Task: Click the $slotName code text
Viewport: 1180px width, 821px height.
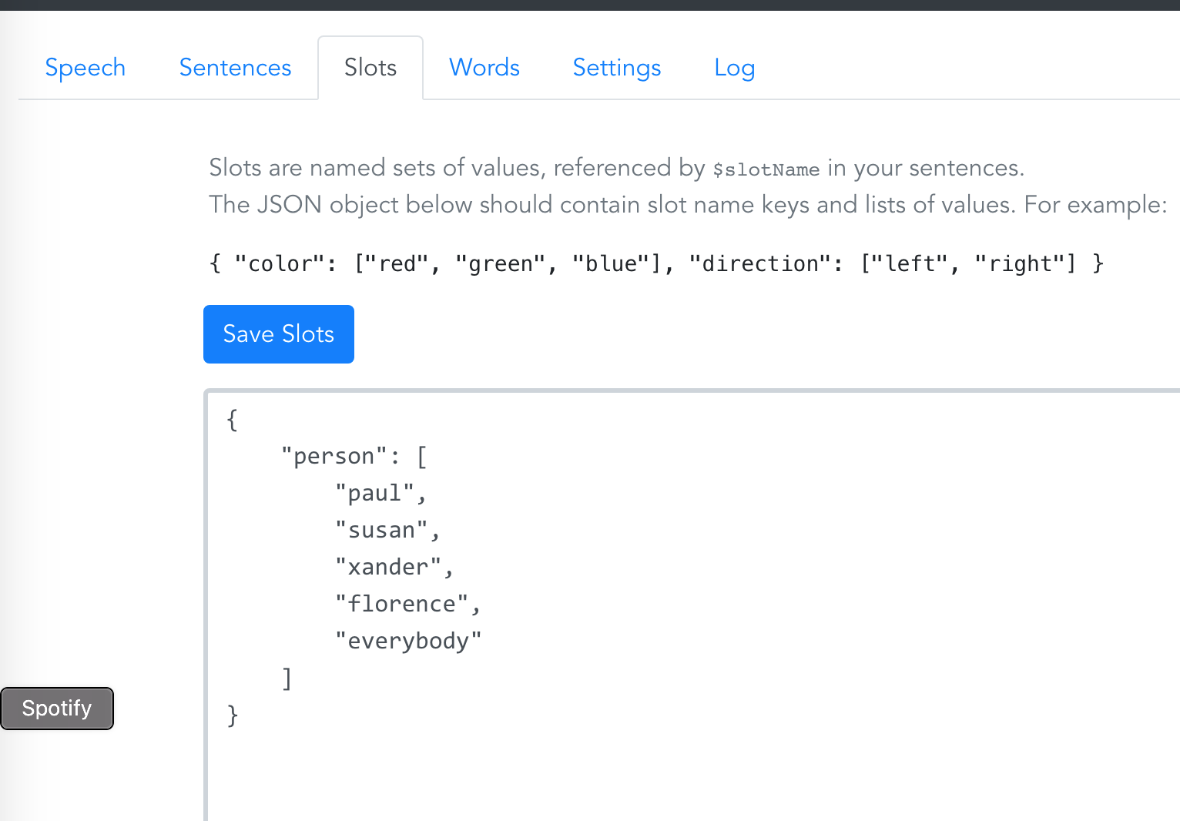Action: pyautogui.click(x=766, y=169)
